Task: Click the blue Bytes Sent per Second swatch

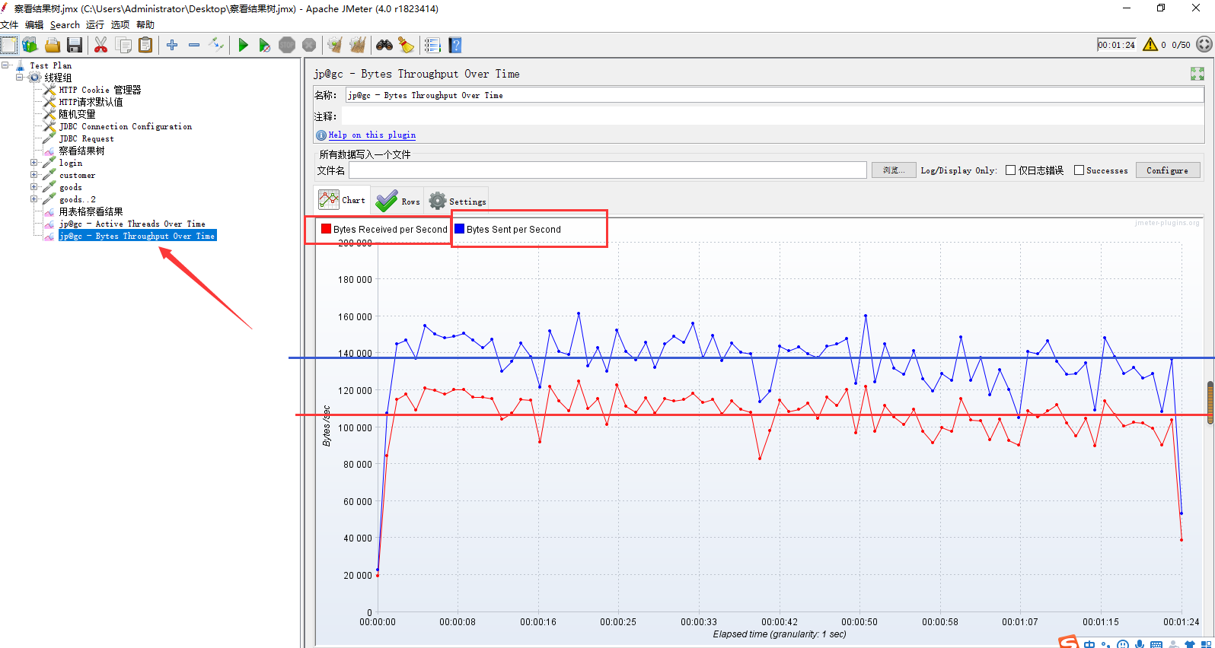Action: (x=460, y=229)
